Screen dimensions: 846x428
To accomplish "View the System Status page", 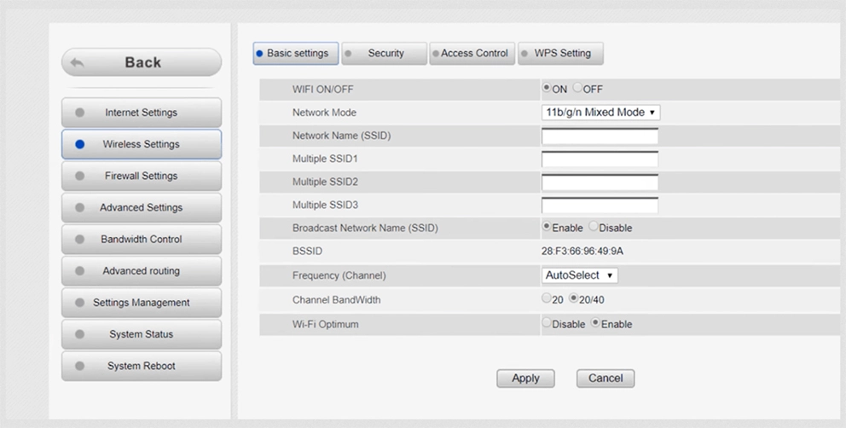I will 142,334.
